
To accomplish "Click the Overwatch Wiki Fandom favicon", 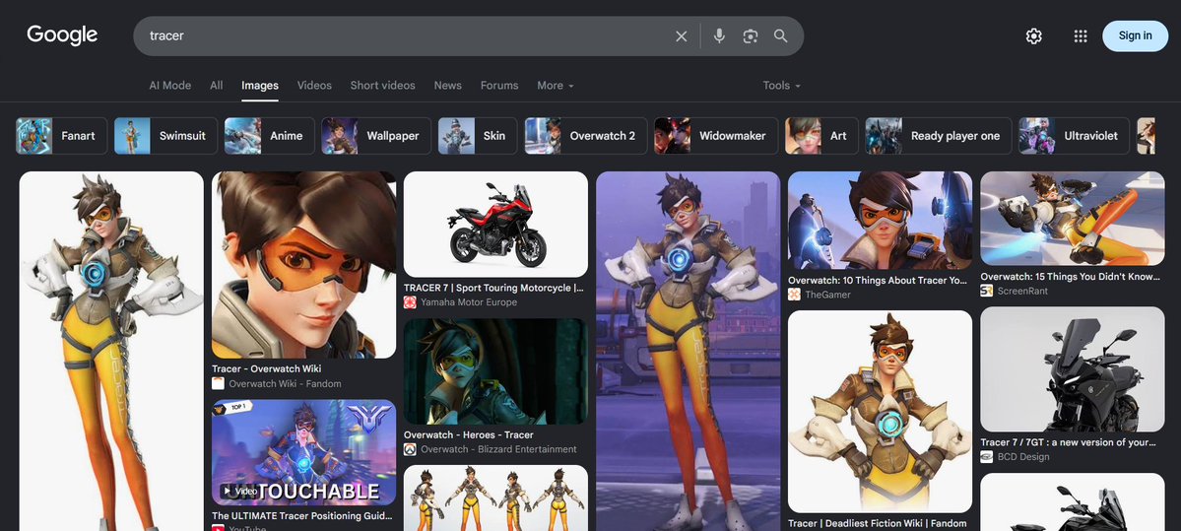I will (218, 383).
